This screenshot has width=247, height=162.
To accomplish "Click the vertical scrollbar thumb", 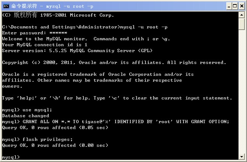I will pyautogui.click(x=242, y=24).
